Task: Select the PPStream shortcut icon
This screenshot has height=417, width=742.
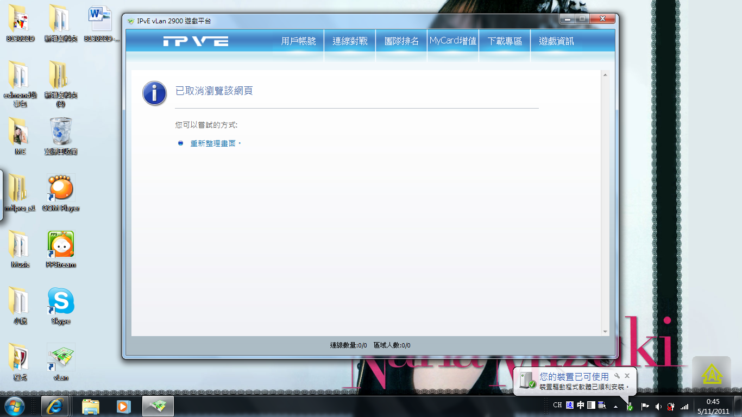Action: (x=60, y=249)
